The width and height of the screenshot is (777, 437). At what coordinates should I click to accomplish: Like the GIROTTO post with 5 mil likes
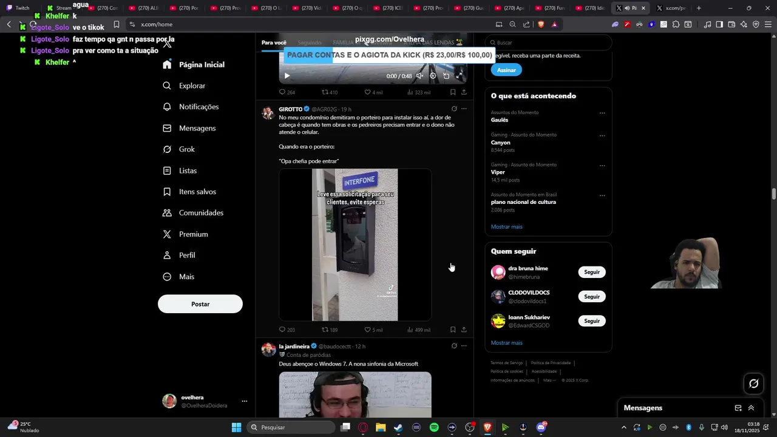(x=373, y=330)
